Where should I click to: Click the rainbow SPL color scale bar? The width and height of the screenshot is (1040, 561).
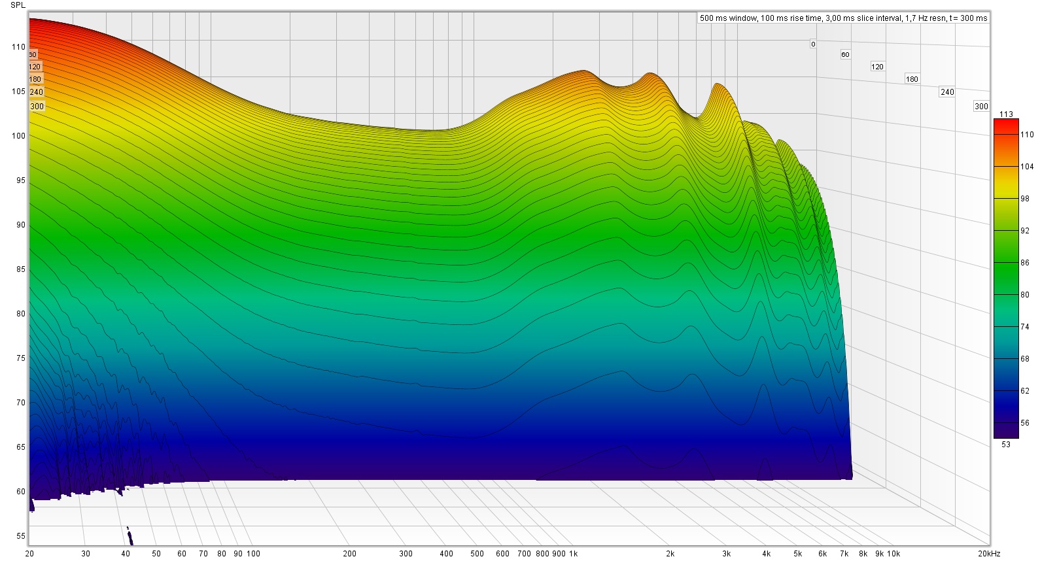tap(1005, 279)
